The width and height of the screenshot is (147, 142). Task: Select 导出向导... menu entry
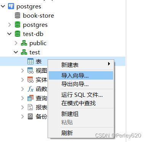click(x=81, y=84)
